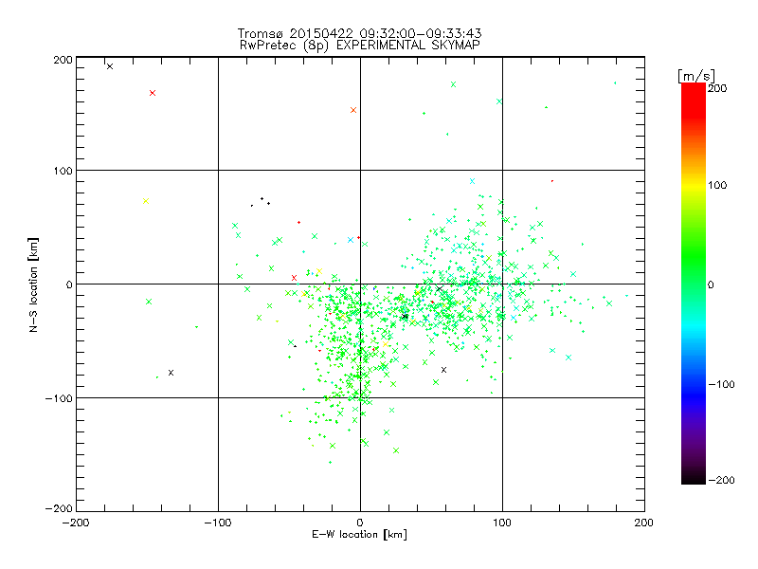The image size is (758, 569).
Task: Click colorbar tick label 200
Action: (717, 88)
